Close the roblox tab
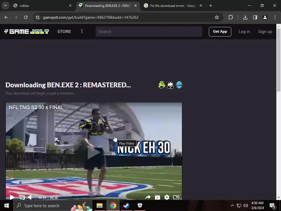 [70, 5]
